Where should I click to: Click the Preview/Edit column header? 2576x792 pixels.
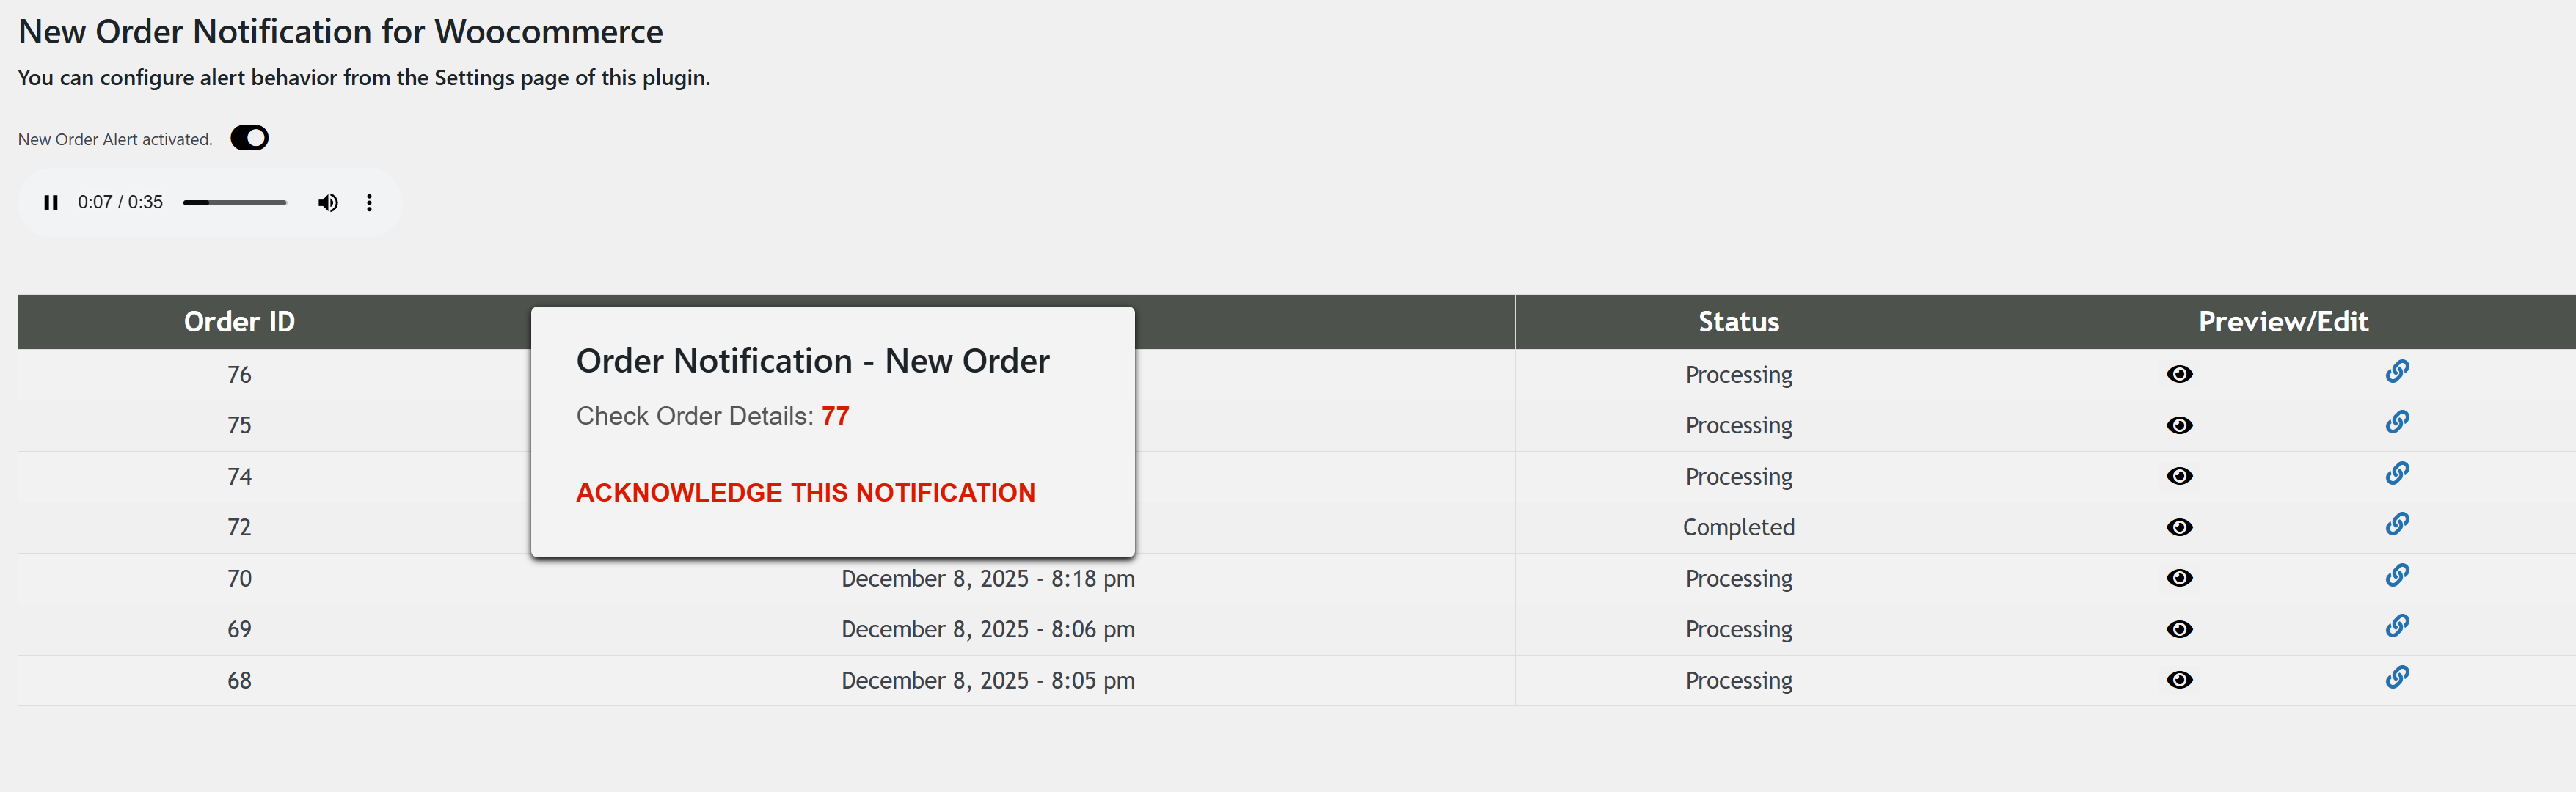[2283, 321]
